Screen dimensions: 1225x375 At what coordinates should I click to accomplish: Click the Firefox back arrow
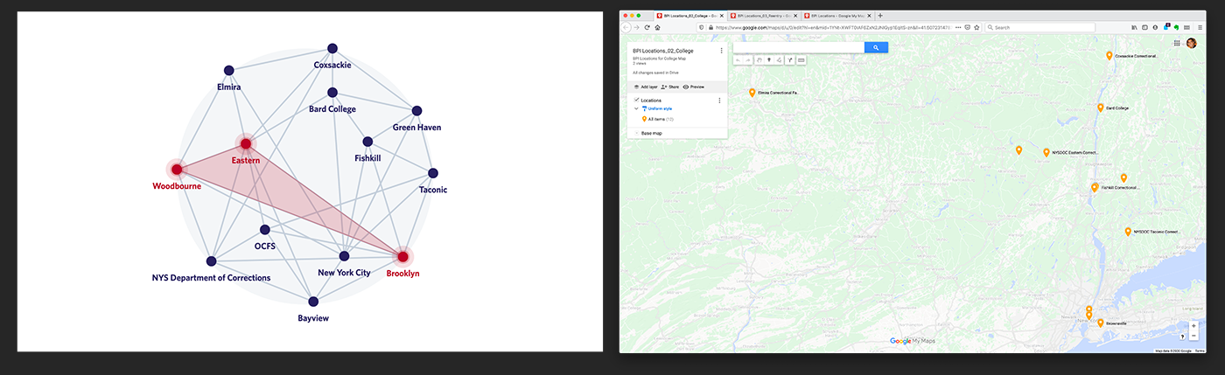click(626, 28)
